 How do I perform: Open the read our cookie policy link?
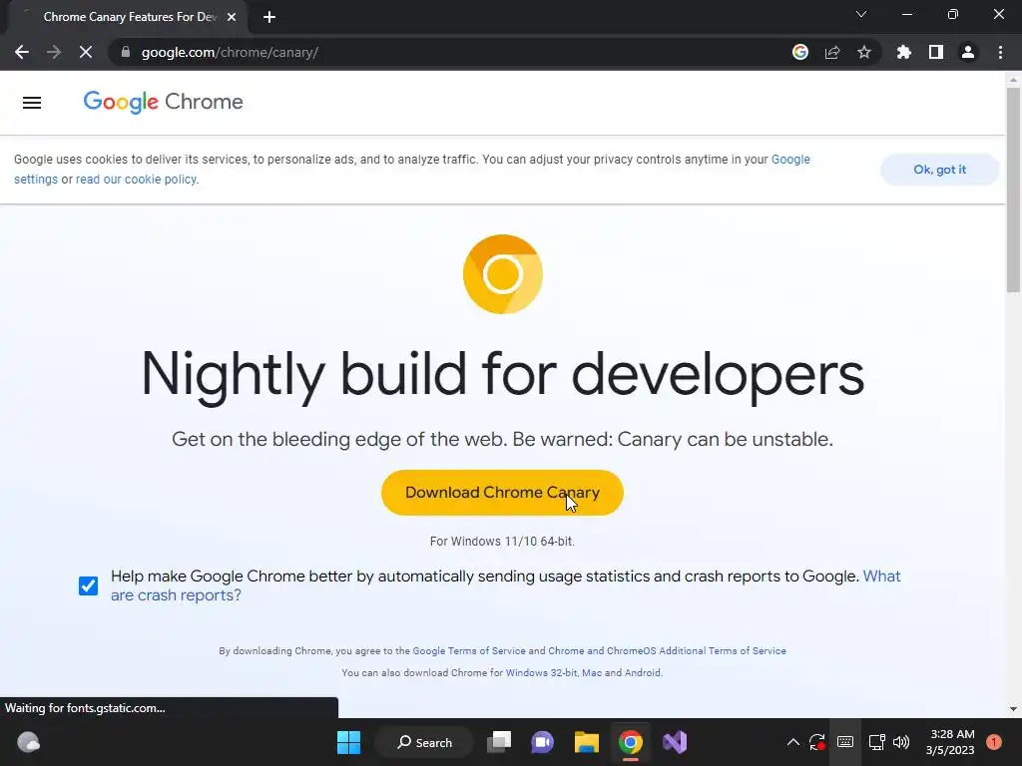(x=137, y=180)
